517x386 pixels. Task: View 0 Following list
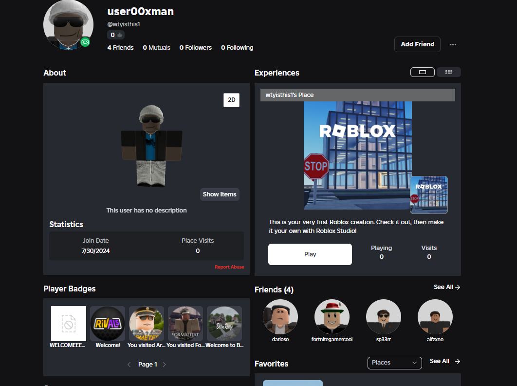pyautogui.click(x=237, y=48)
